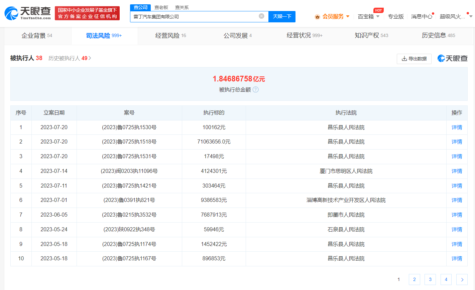
Task: Click court 淄博高新技术产业开发区人民法院
Action: 346,200
